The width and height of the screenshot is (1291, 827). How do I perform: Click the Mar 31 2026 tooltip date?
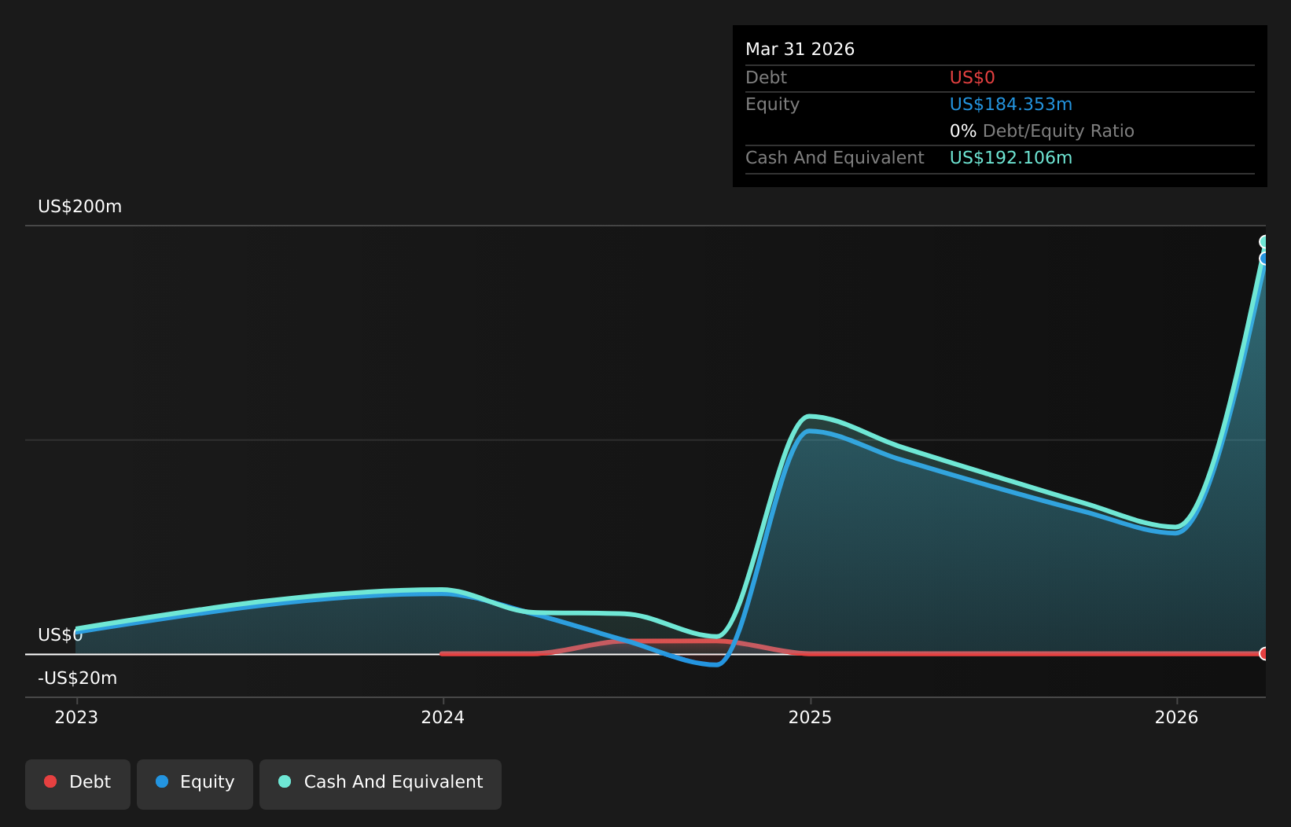click(x=800, y=50)
